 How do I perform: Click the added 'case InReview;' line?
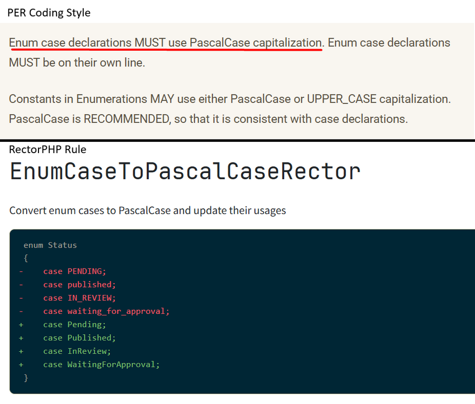[77, 351]
